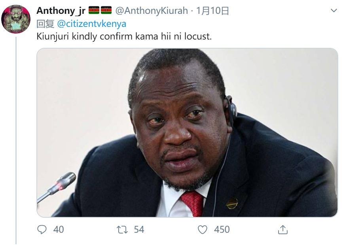
Task: Open Anthony_jr's profile avatar
Action: tap(16, 19)
